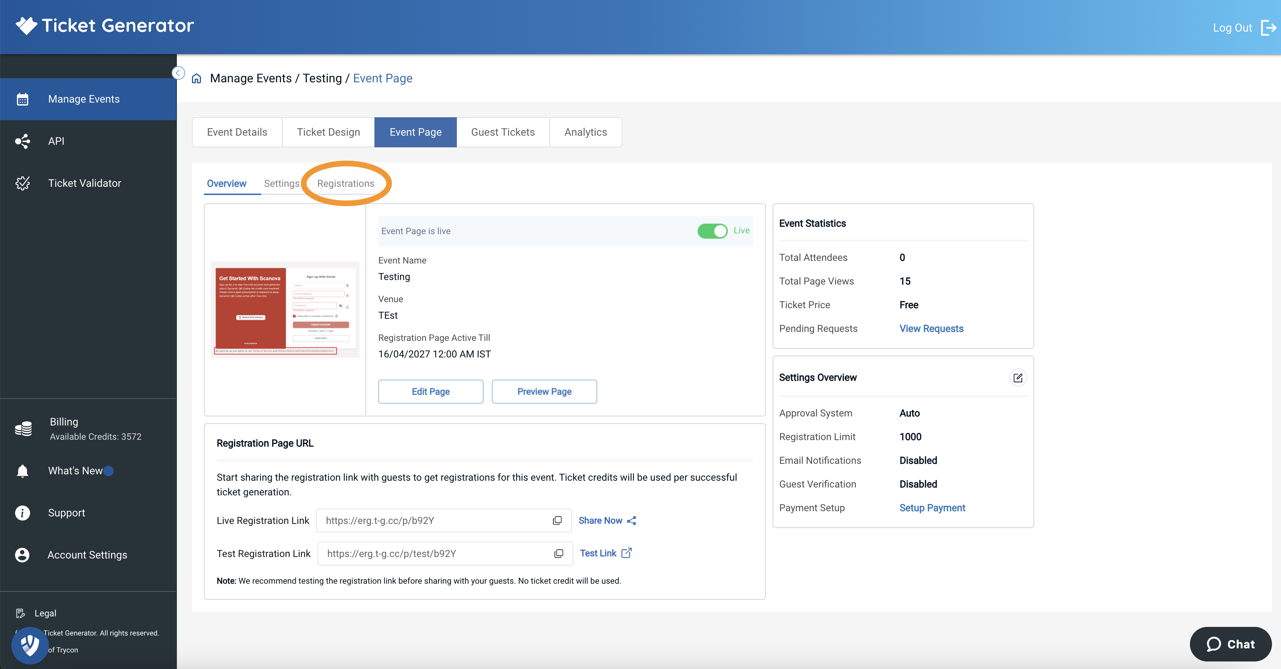Open View Requests for pending requests
The image size is (1281, 669).
coord(931,328)
